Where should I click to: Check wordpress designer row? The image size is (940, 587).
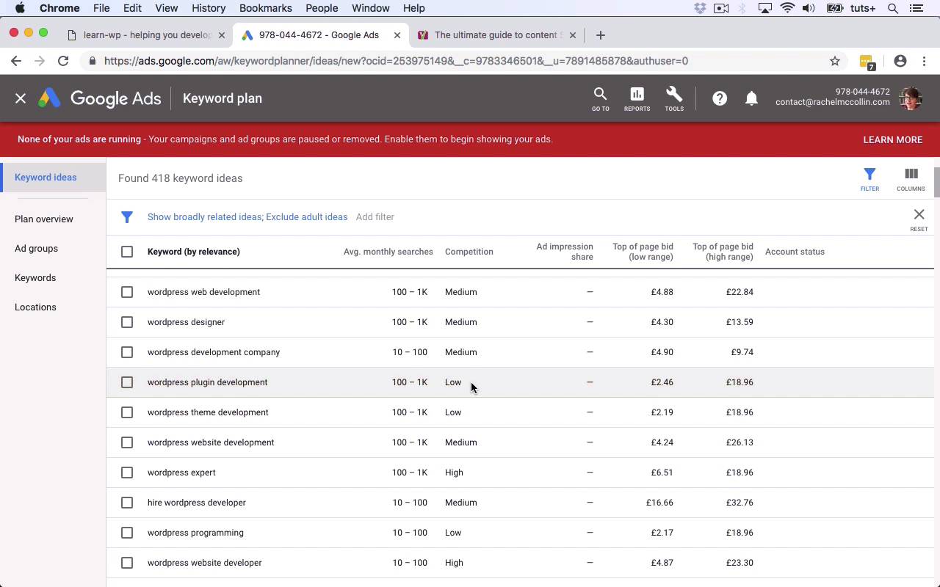(127, 322)
